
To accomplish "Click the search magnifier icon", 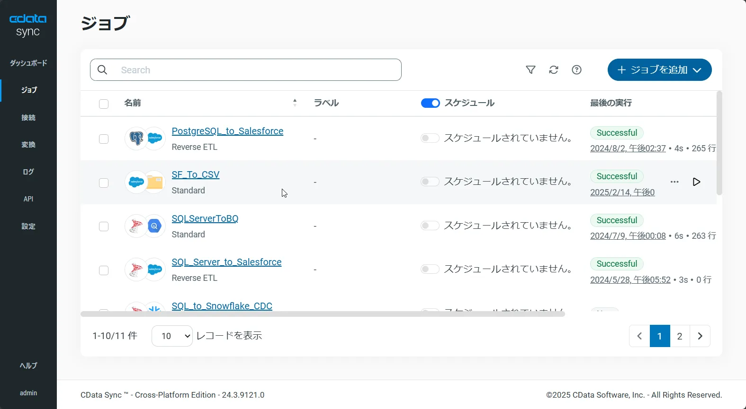I will (x=102, y=70).
